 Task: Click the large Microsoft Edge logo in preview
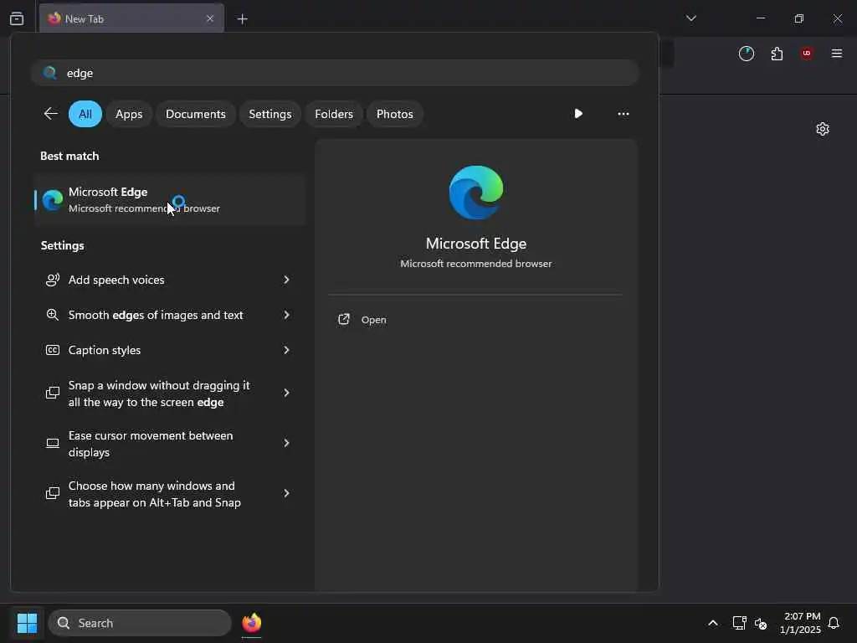coord(476,193)
